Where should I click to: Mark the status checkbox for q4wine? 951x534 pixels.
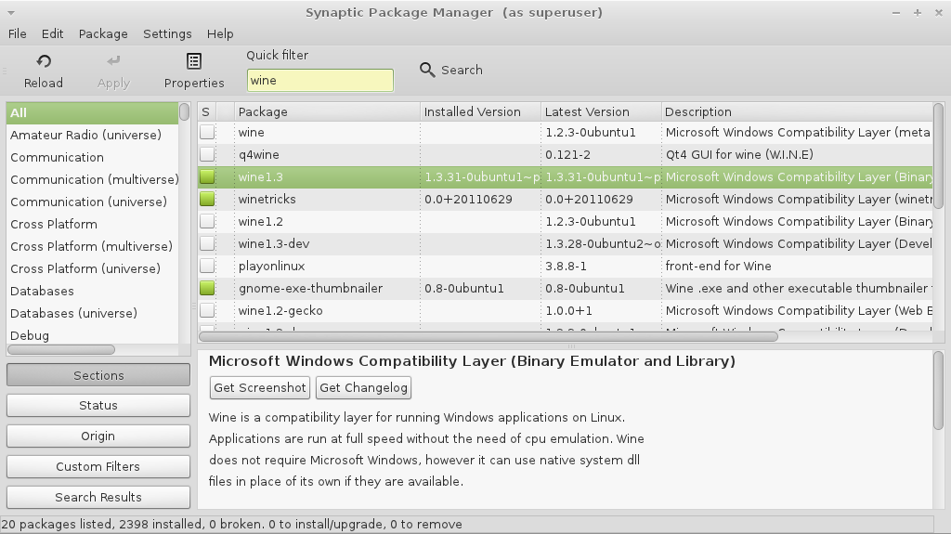(207, 154)
